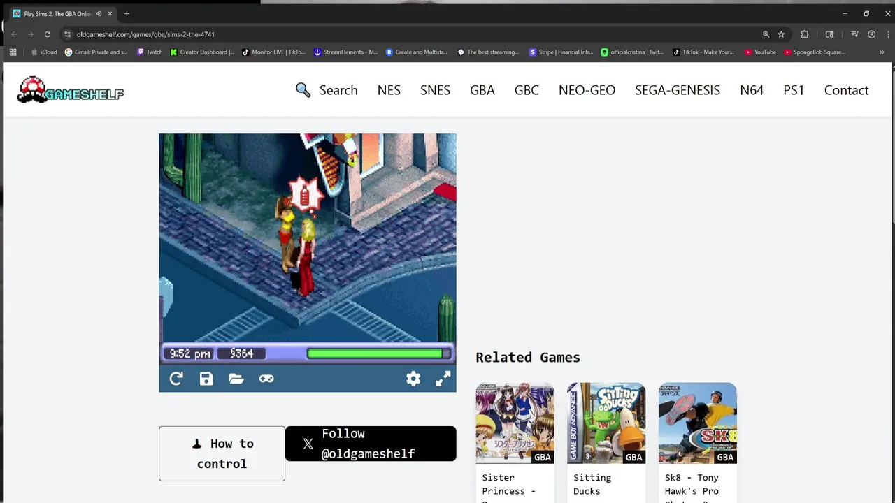Viewport: 895px width, 503px height.
Task: Open the Monitor LIVE TikTok bookmark
Action: (273, 52)
